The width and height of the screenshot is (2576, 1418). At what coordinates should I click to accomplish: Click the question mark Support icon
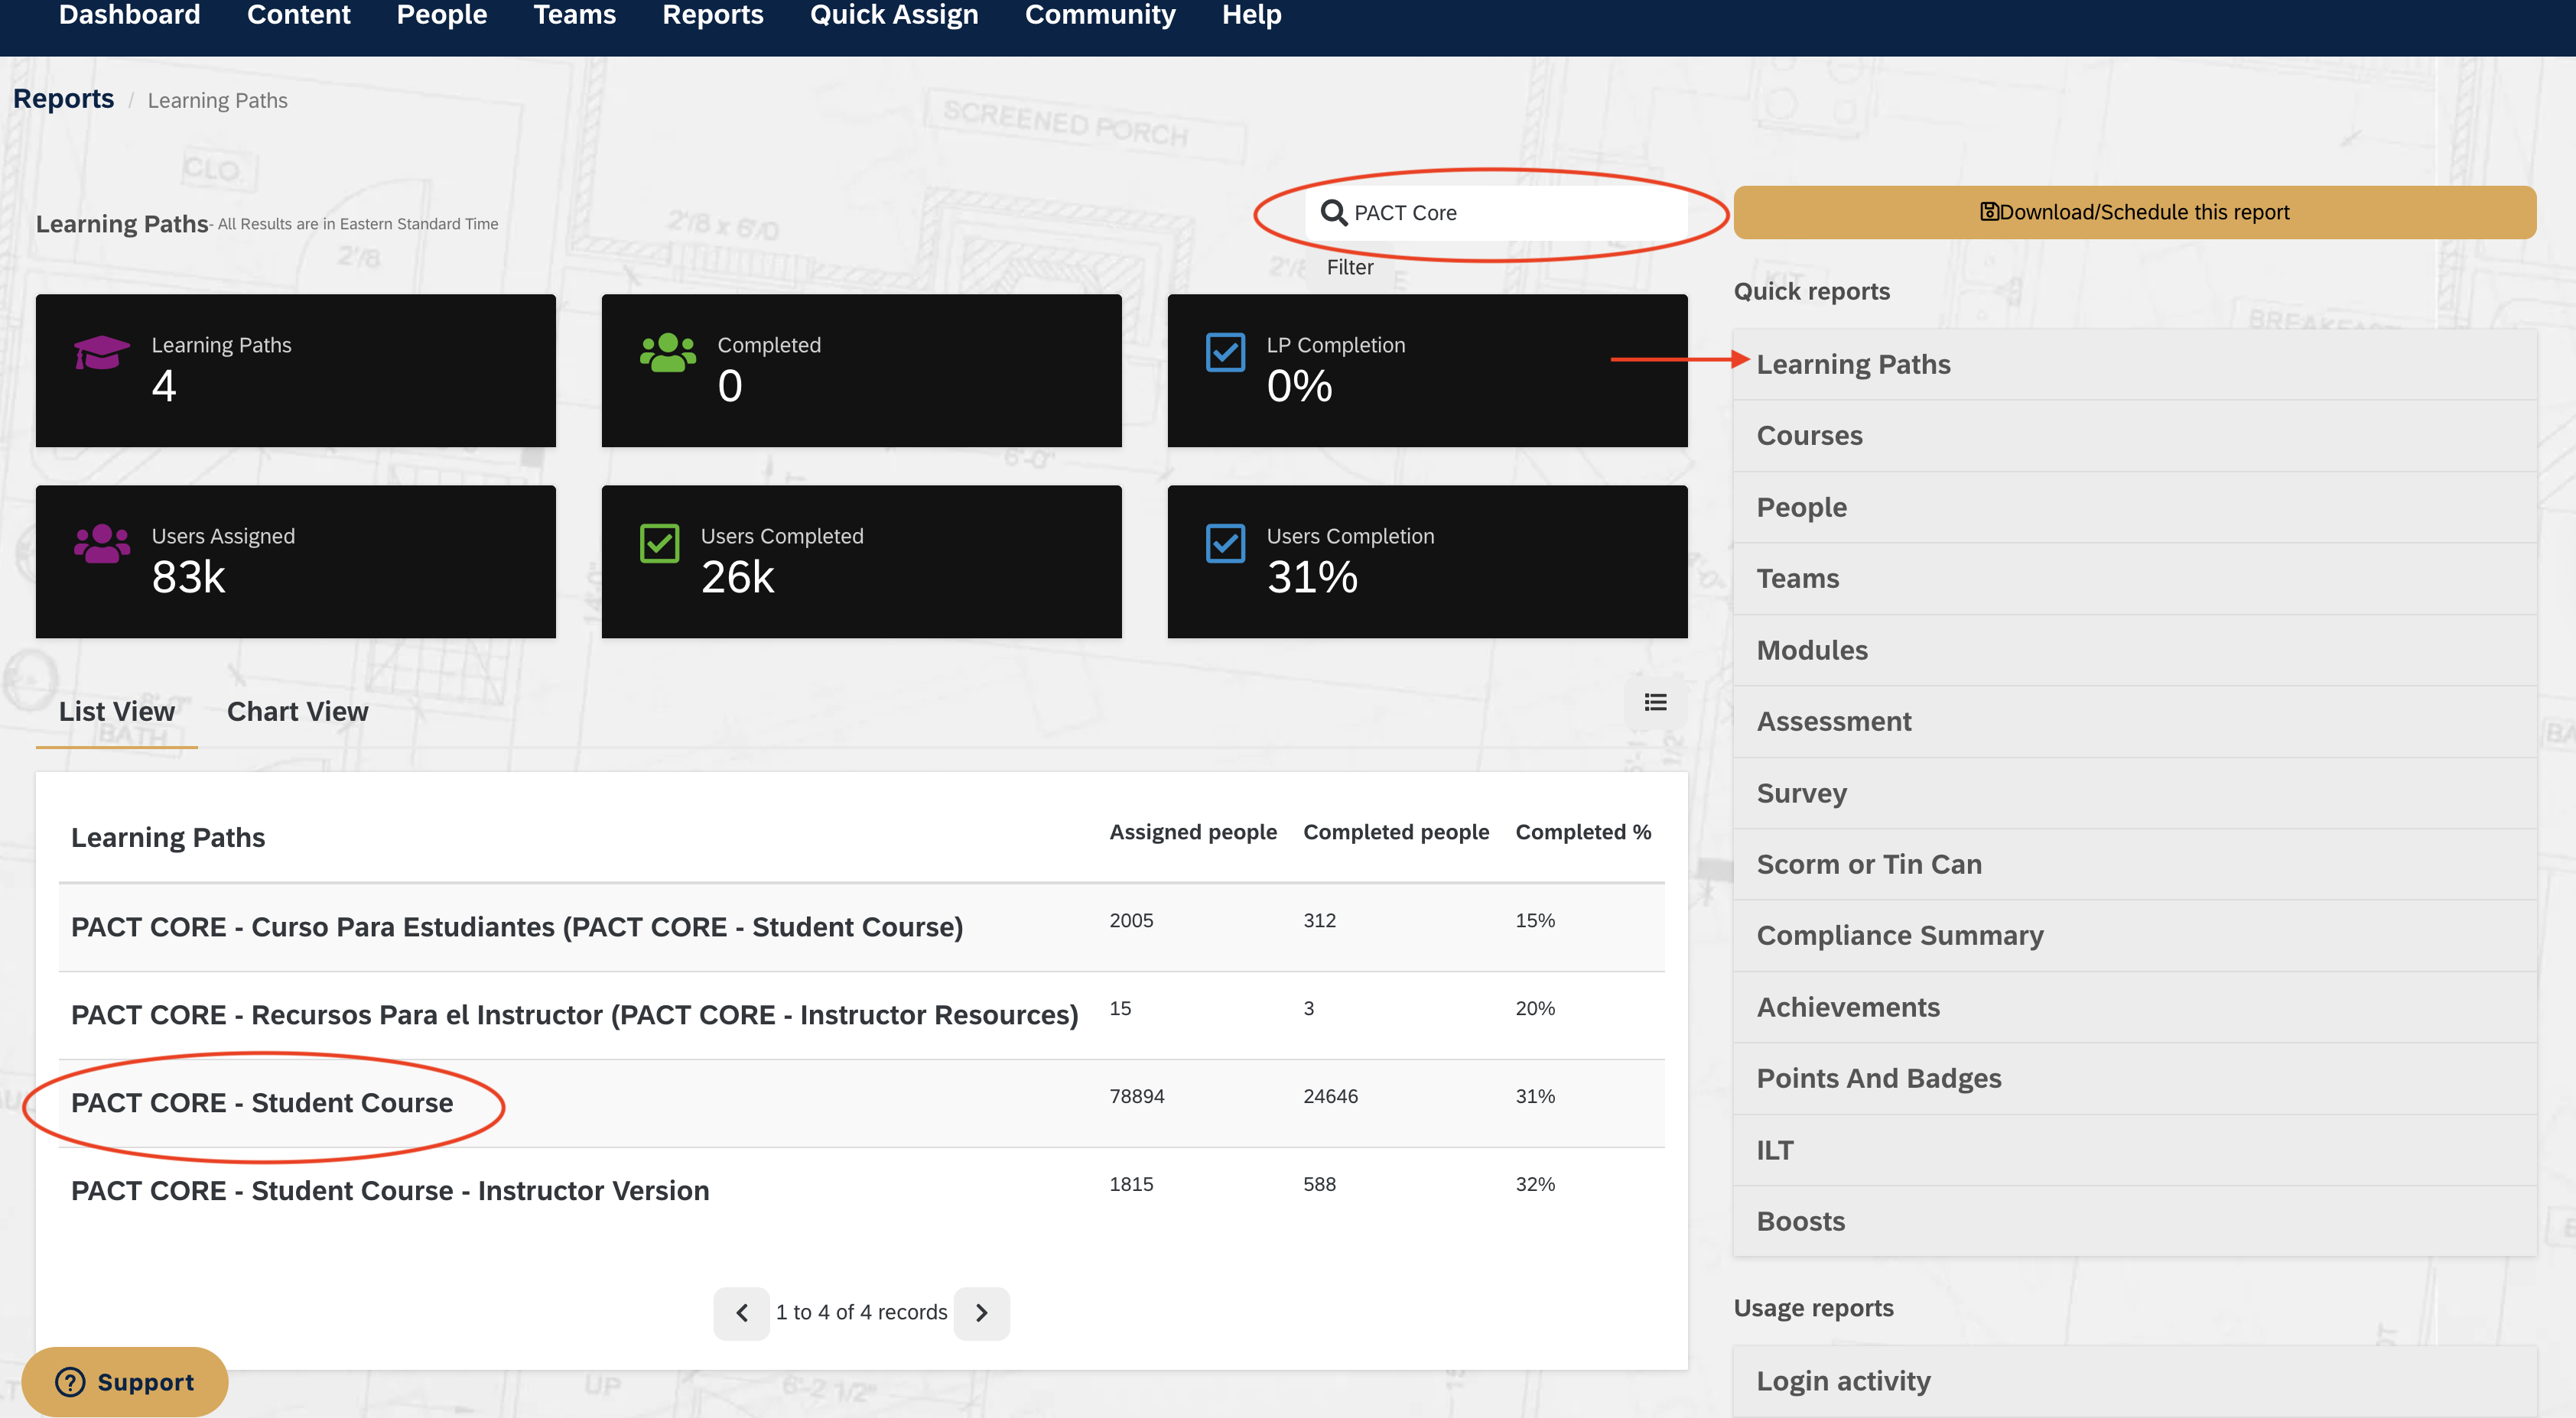point(70,1382)
